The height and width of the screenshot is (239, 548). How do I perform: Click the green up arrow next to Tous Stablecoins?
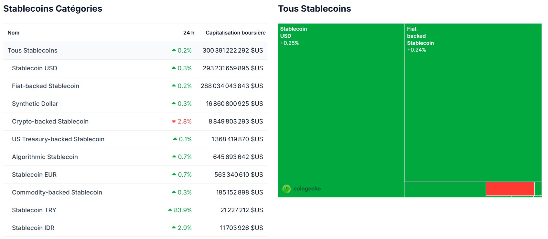tap(174, 50)
